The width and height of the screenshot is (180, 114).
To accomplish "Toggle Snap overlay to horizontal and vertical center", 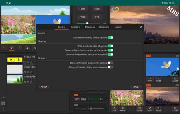I will pos(110,50).
